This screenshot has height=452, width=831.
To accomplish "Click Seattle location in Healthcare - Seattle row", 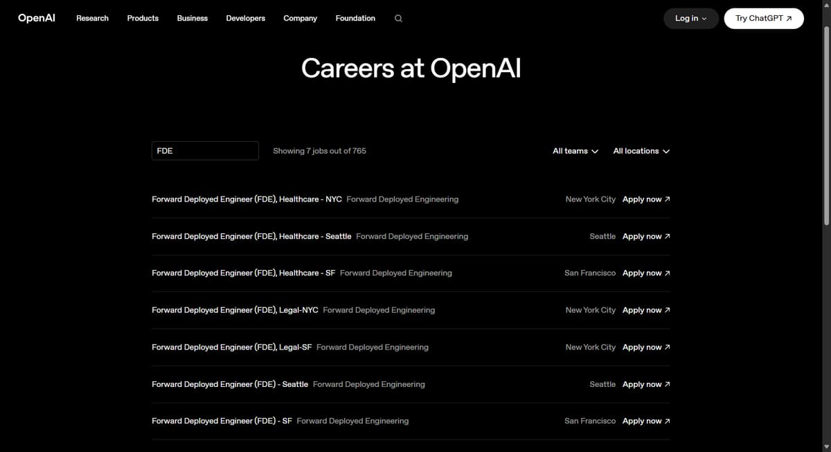I will point(602,236).
